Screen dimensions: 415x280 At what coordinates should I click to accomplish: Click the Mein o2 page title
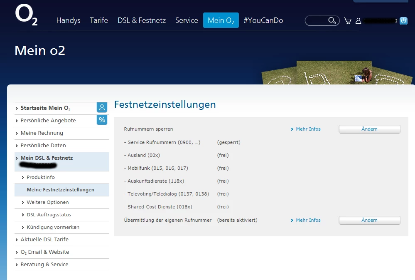point(40,50)
